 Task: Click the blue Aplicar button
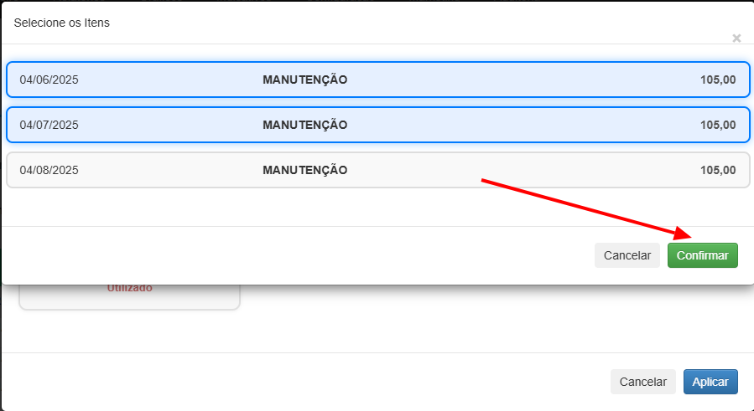coord(710,382)
